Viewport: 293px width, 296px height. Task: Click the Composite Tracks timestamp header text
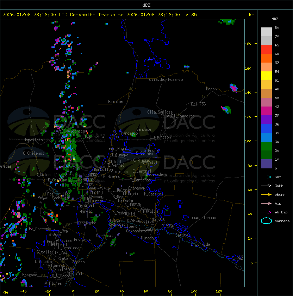tap(100, 15)
